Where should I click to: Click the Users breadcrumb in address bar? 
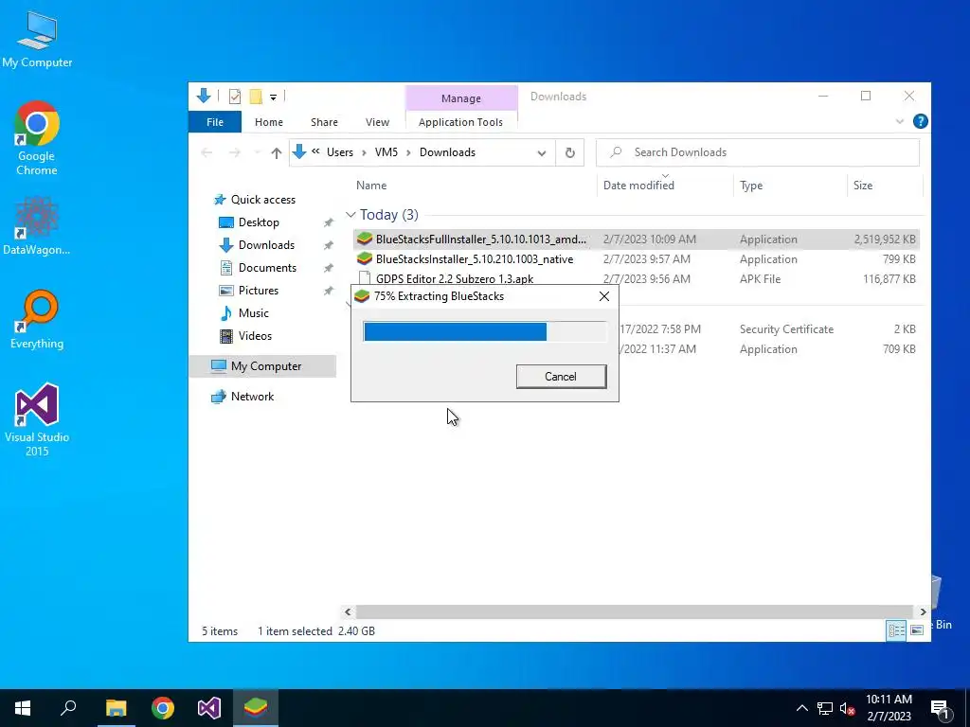tap(340, 152)
